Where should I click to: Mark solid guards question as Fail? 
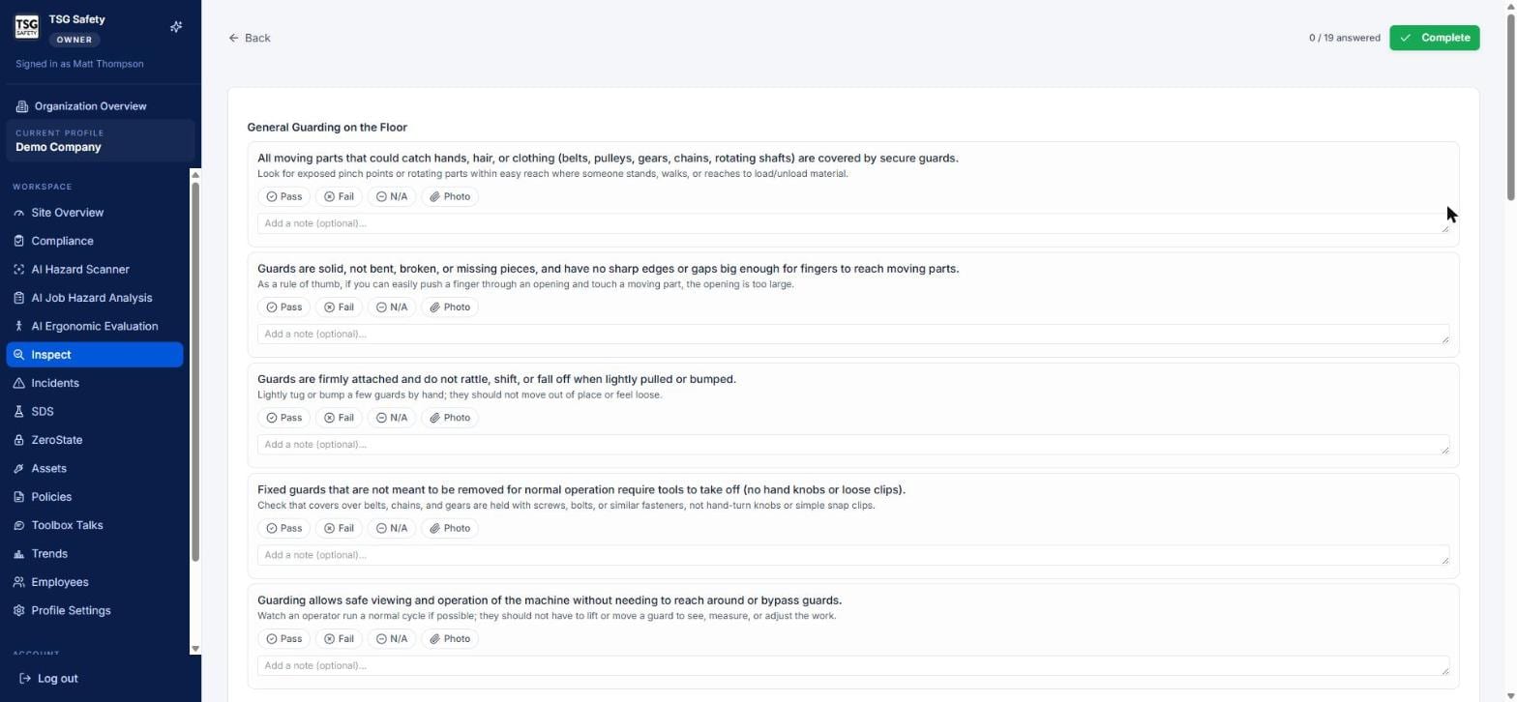click(339, 307)
